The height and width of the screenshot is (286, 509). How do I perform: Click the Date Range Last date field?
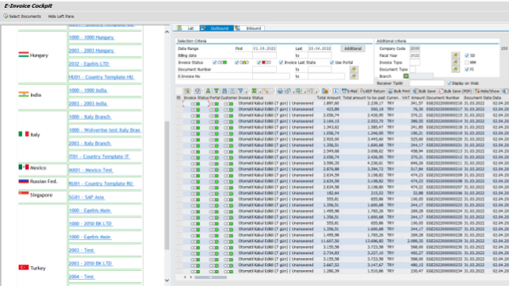pos(320,48)
